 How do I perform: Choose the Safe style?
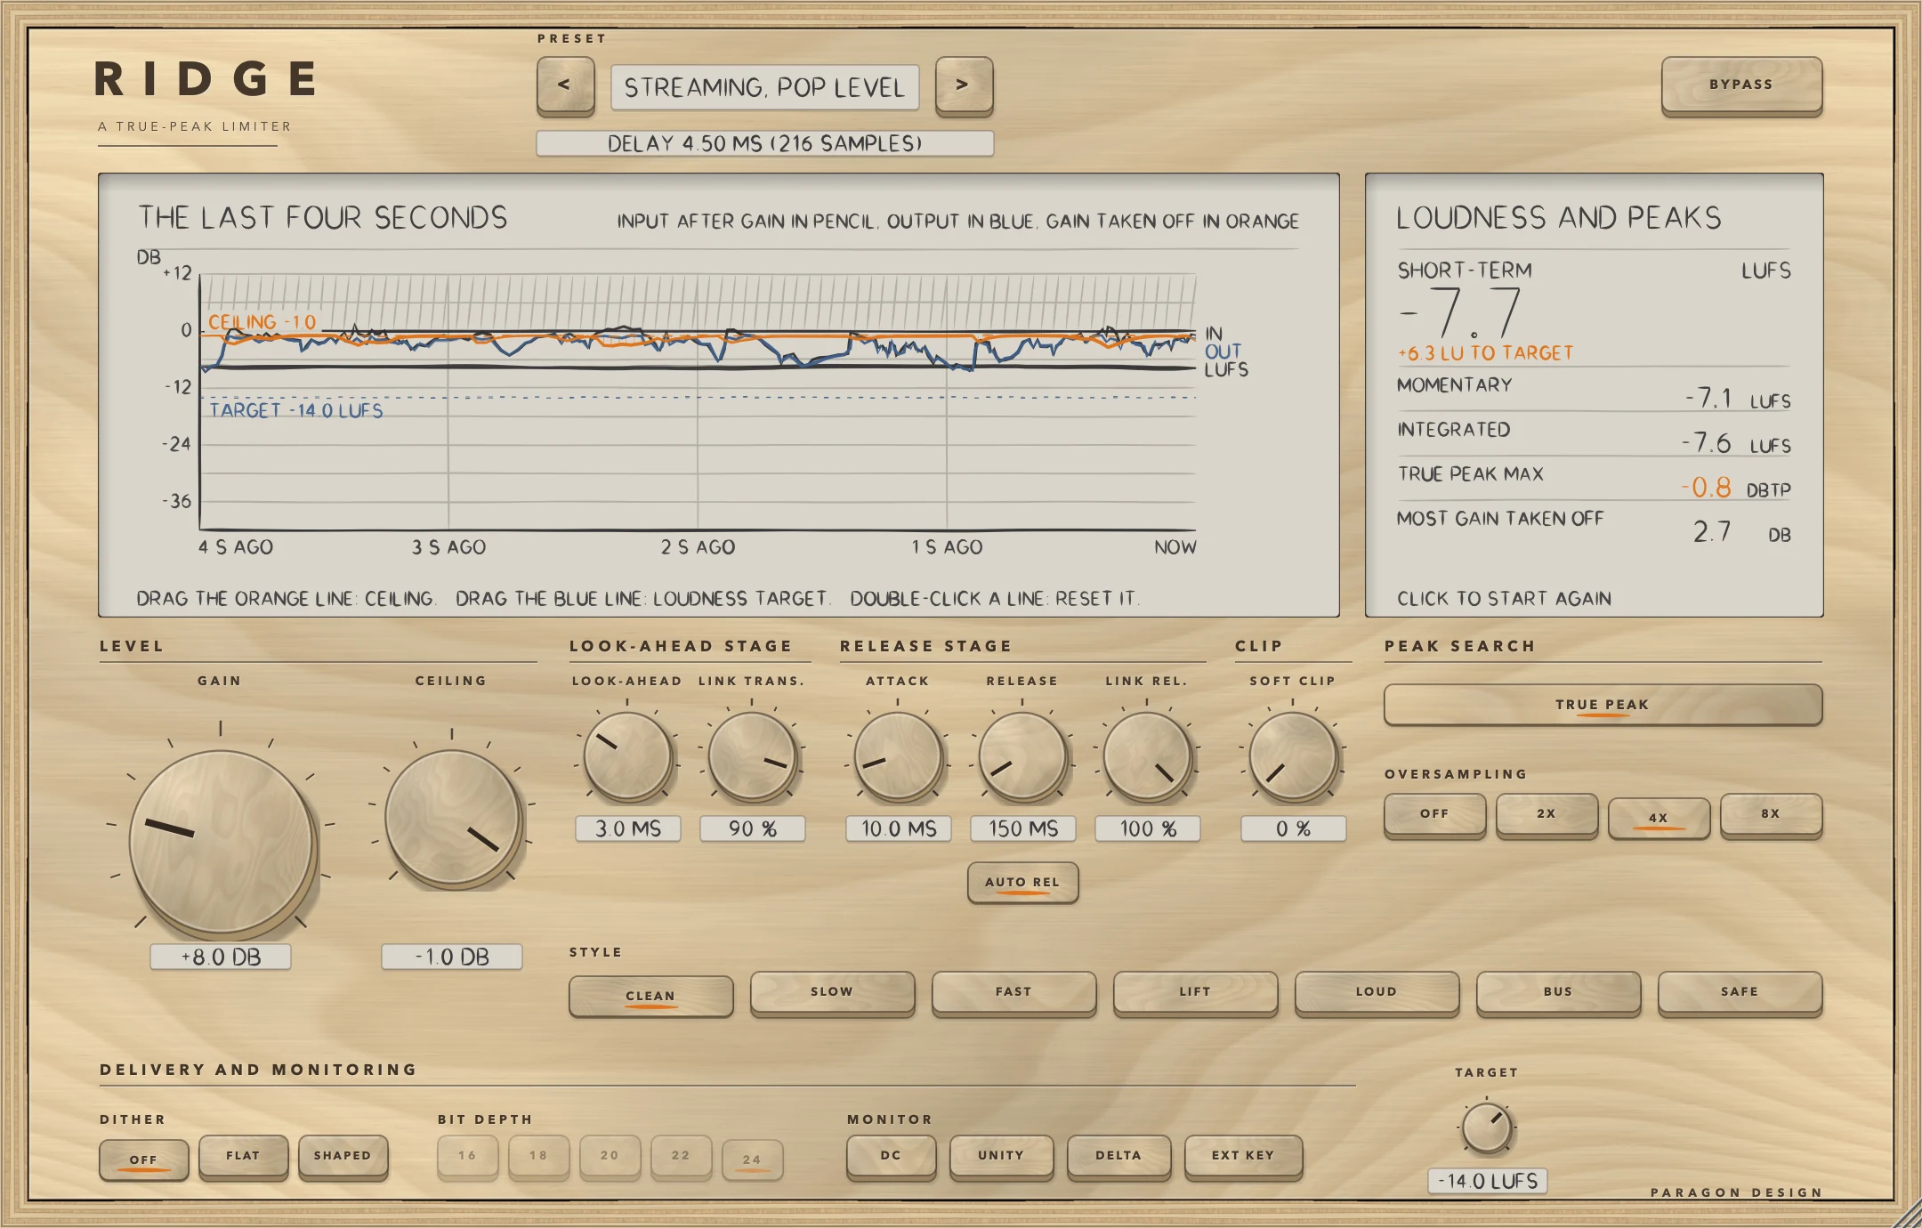(x=1740, y=992)
